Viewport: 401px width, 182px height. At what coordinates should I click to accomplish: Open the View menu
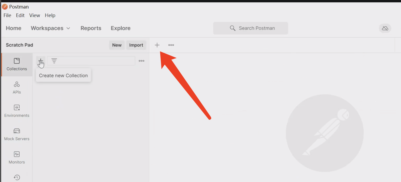(x=35, y=16)
